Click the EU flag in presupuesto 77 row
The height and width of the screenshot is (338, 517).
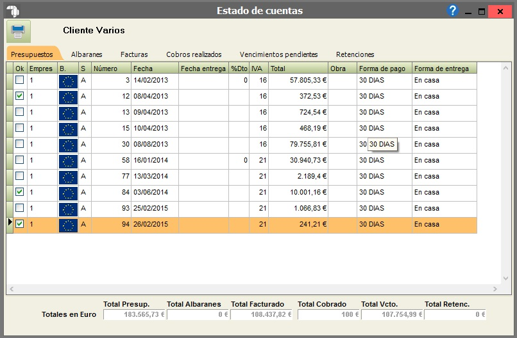point(68,177)
